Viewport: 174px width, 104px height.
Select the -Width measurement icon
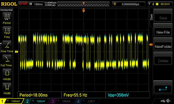(7, 87)
